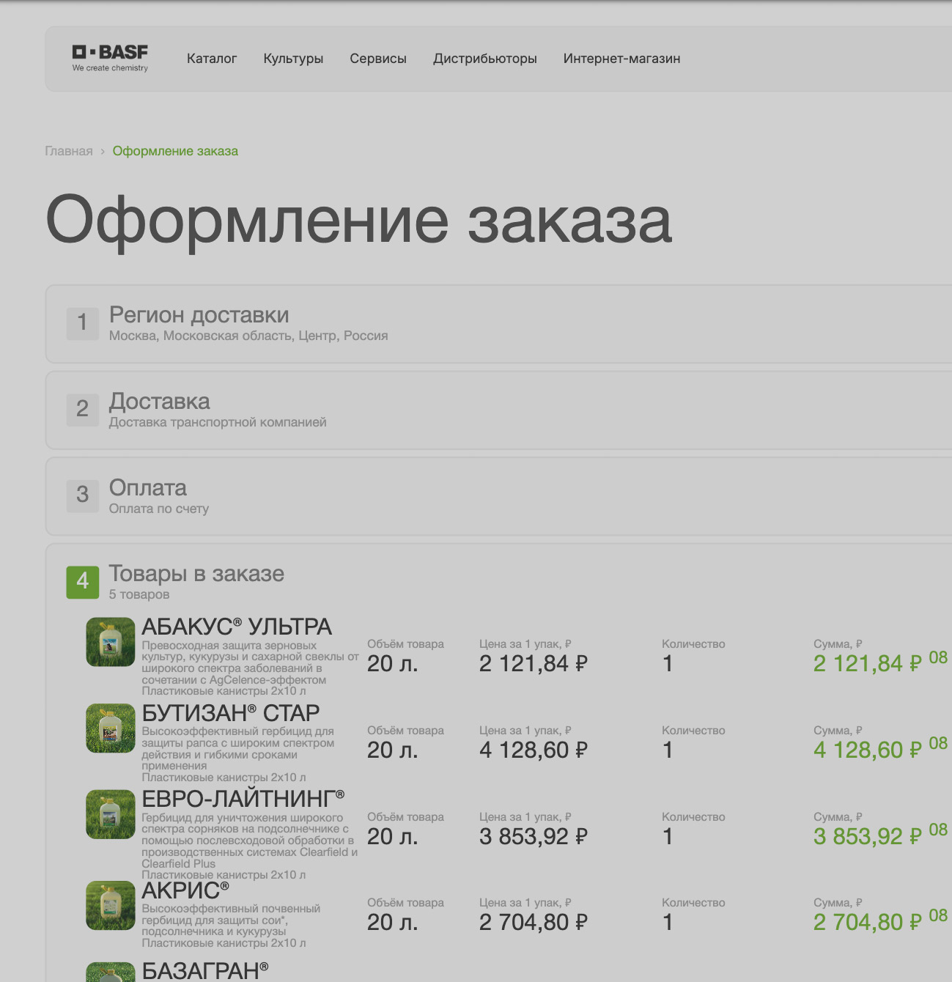Open the Культуры menu item
This screenshot has height=982, width=952.
pos(293,59)
